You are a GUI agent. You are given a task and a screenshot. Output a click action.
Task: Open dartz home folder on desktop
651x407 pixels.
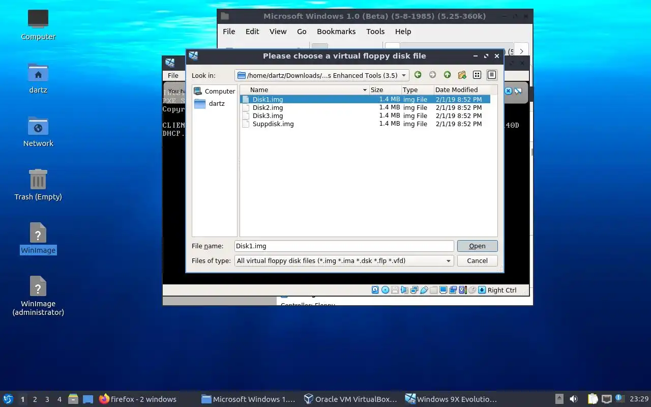pos(38,78)
